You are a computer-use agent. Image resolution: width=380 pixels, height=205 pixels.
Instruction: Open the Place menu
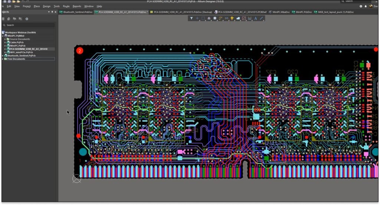37,6
